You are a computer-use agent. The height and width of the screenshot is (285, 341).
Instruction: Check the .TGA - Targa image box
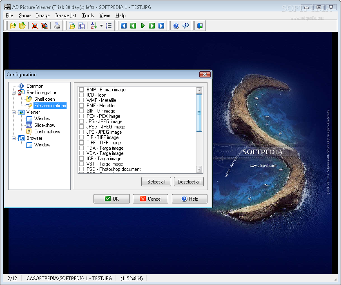pos(82,148)
